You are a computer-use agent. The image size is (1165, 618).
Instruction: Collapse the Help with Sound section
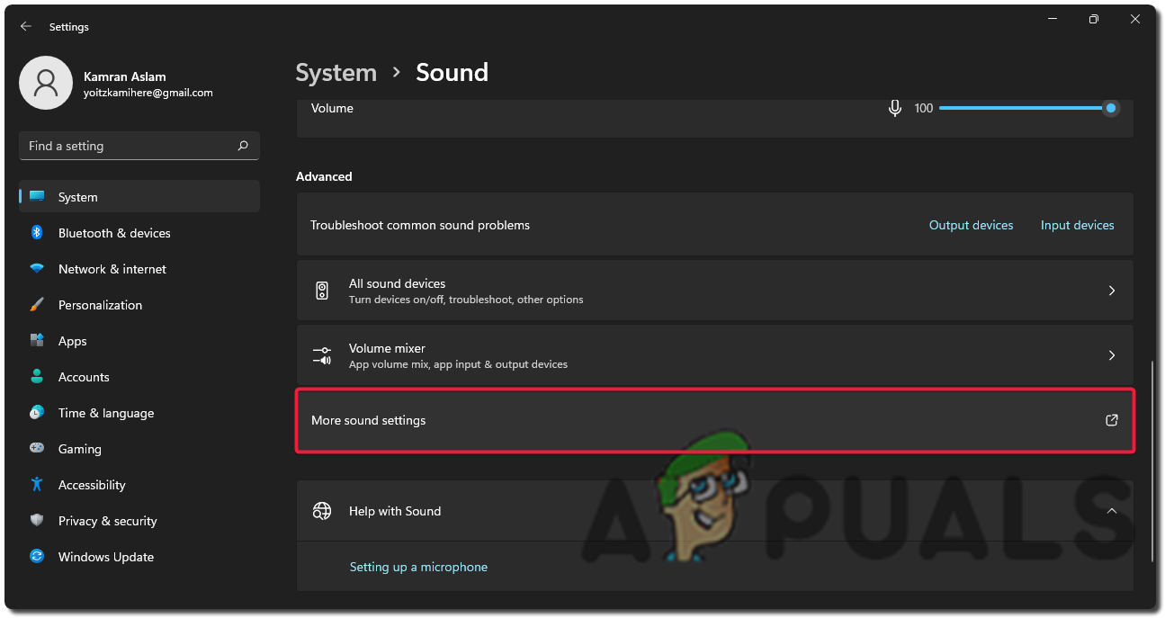(1112, 511)
